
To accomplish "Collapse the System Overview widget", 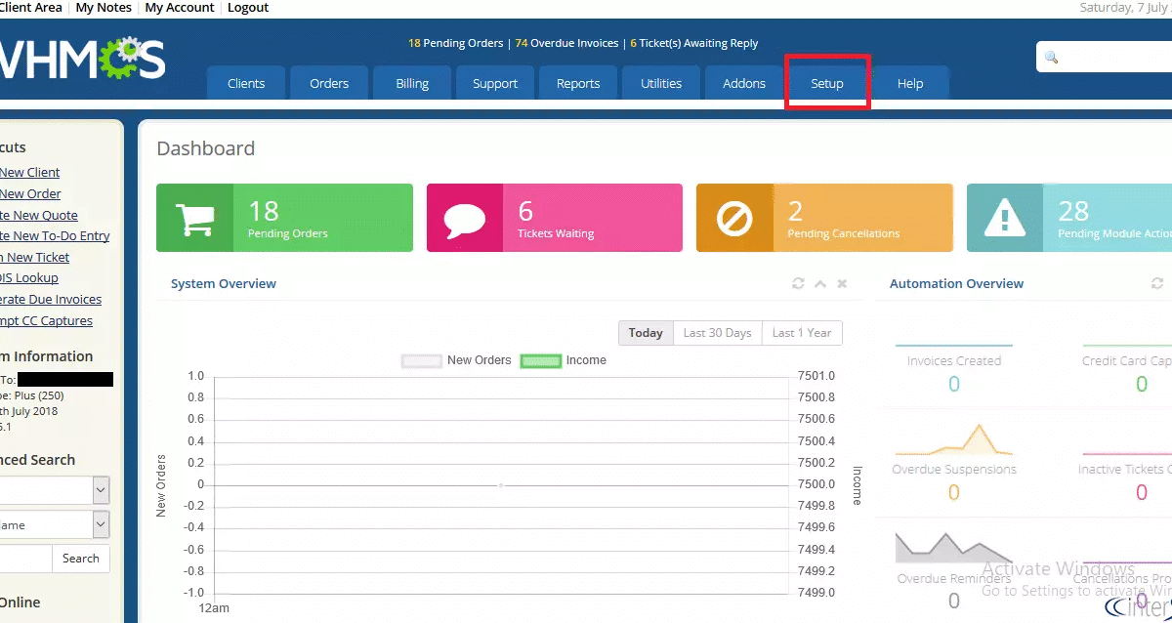I will click(x=819, y=283).
